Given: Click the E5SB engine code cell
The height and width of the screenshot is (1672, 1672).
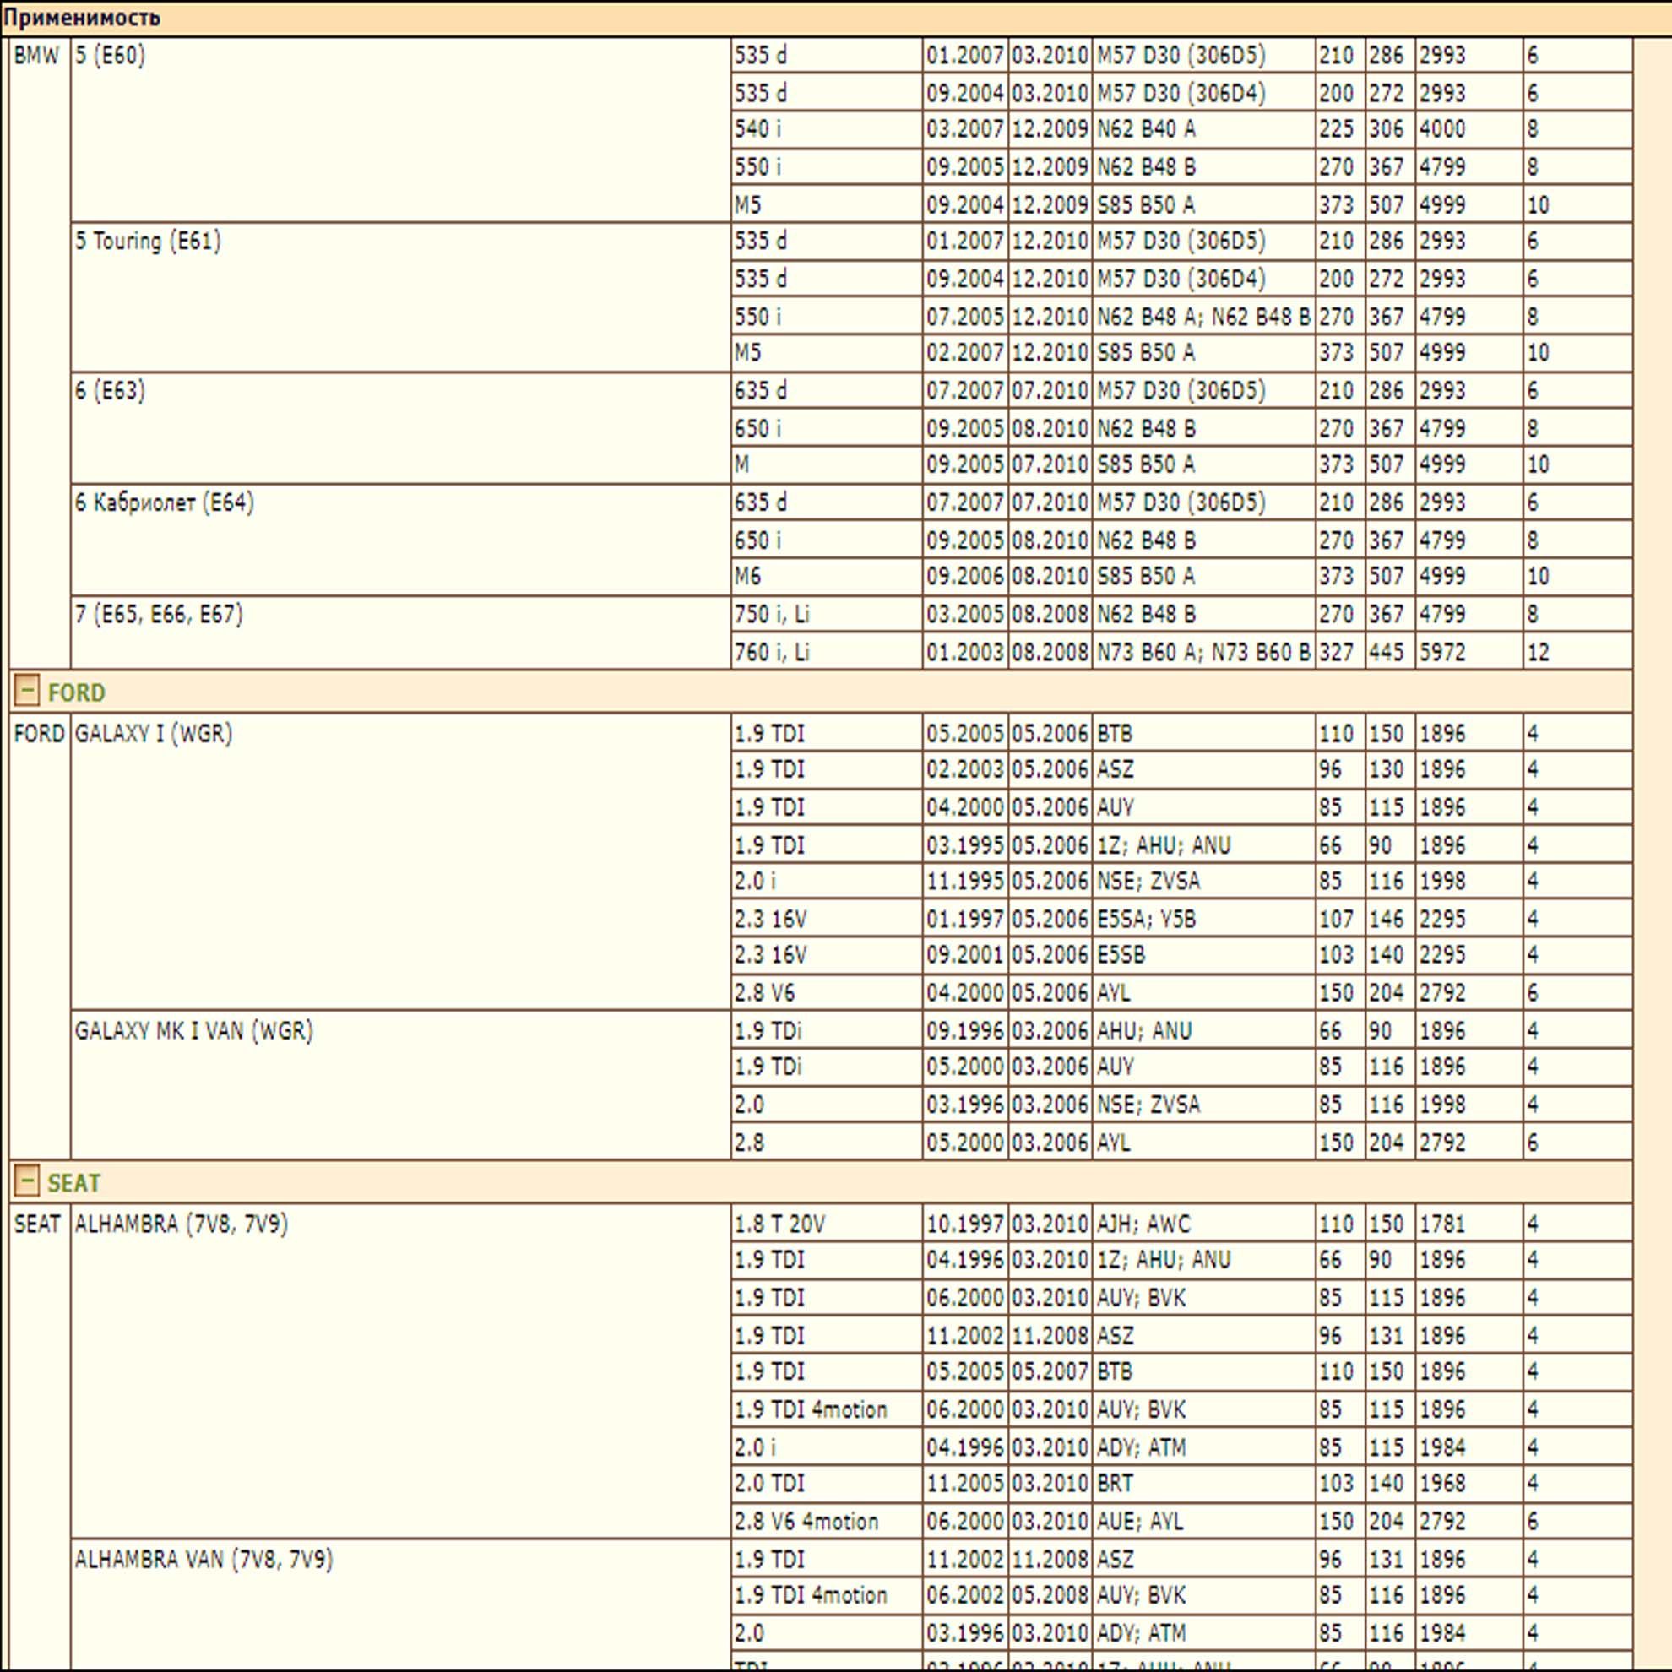Looking at the screenshot, I should (x=1121, y=954).
